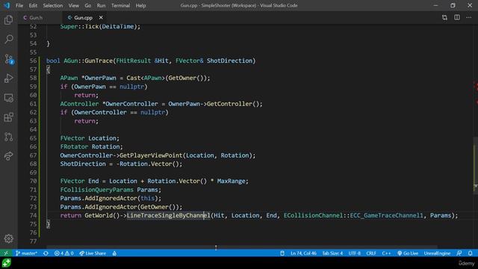The width and height of the screenshot is (478, 269).
Task: Click Ln 74, Col 46 position indicator
Action: tap(303, 253)
